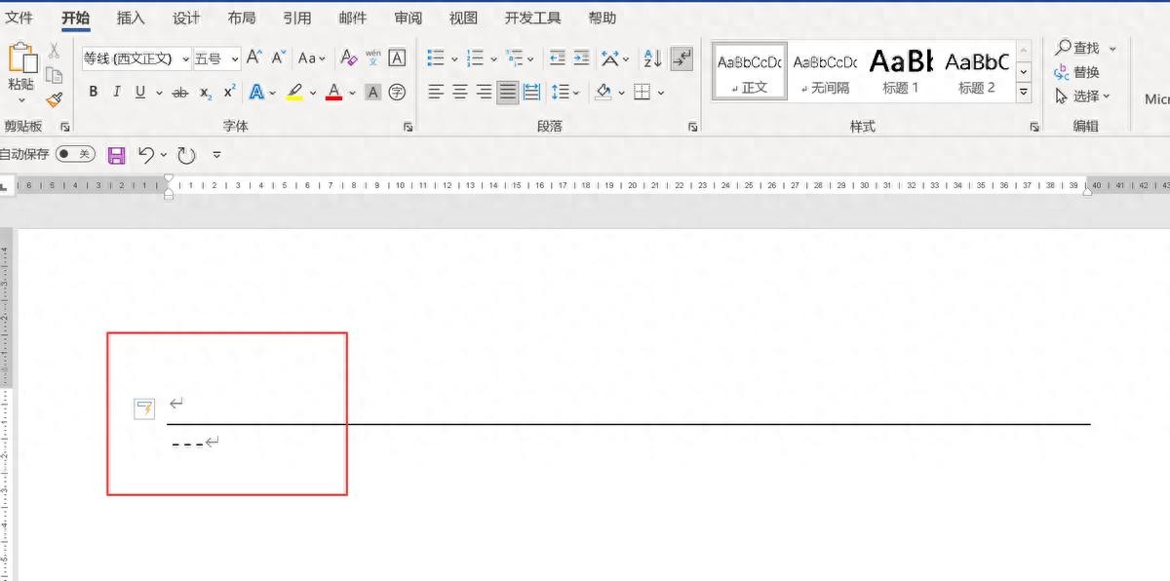
Task: Open the 视图 ribbon tab
Action: [463, 18]
